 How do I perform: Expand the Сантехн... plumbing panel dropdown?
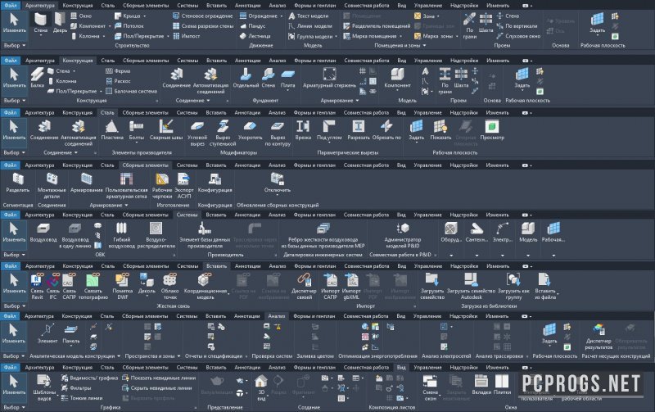477,255
